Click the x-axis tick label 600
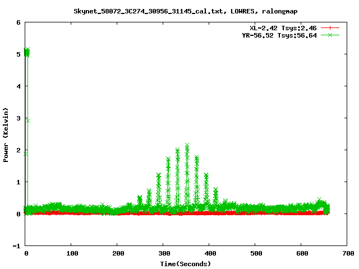The image size is (359, 269). point(302,253)
